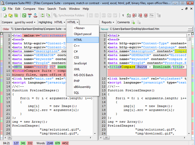Click the gray report layout icon after red books
Screen dimensions: 195x145
coord(151,15)
